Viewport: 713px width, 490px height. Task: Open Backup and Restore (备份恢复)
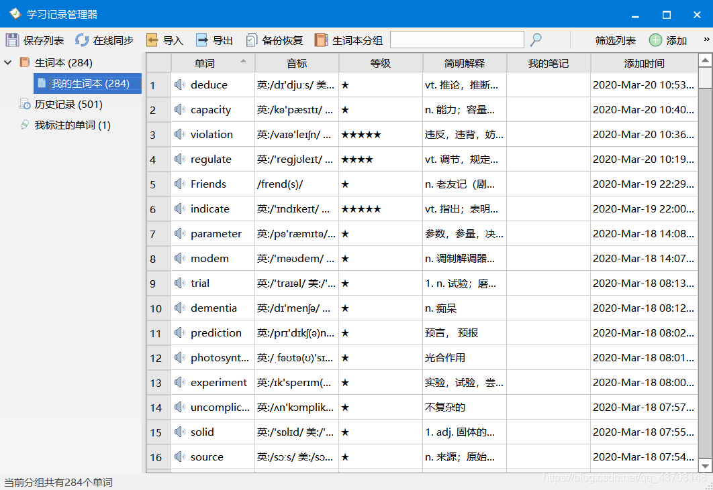click(x=274, y=40)
